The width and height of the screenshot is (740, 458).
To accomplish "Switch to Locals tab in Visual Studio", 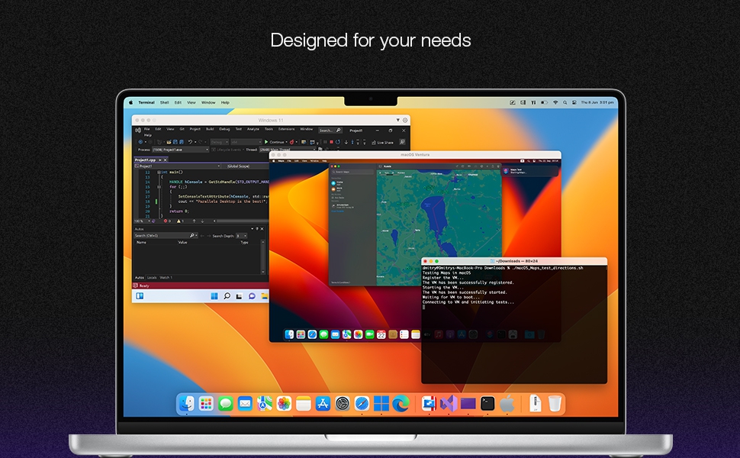I will coord(152,278).
